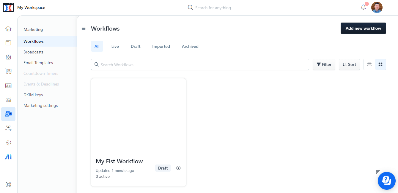The image size is (398, 193).
Task: Select the Archived tab
Action: point(190,46)
